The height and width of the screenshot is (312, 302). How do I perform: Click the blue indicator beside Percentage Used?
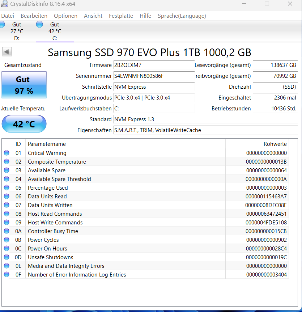6,187
